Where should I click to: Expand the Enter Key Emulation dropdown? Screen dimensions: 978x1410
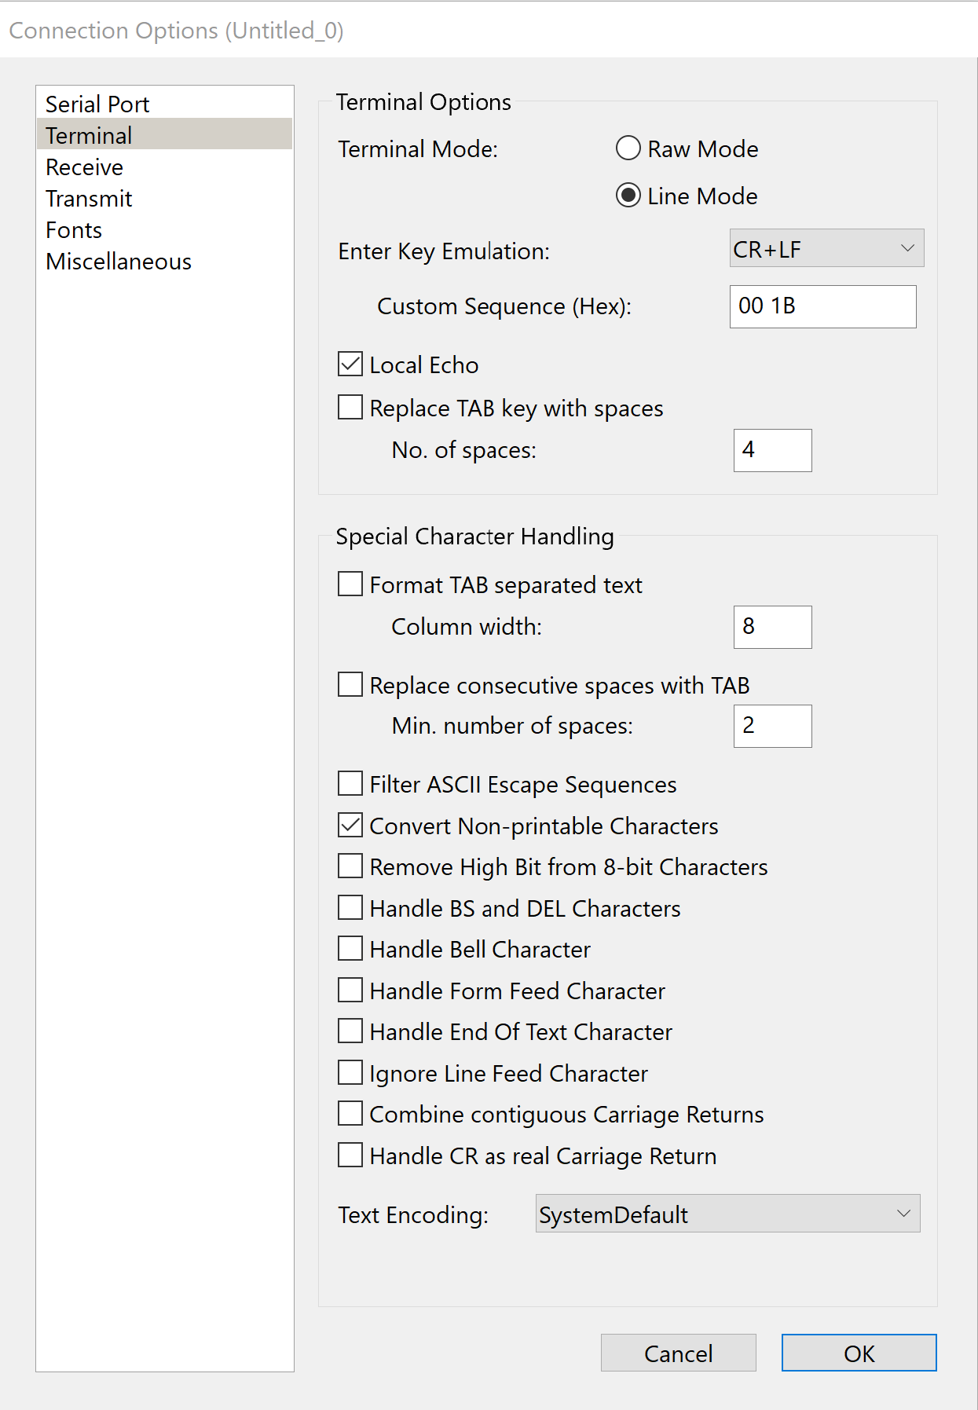pyautogui.click(x=826, y=248)
